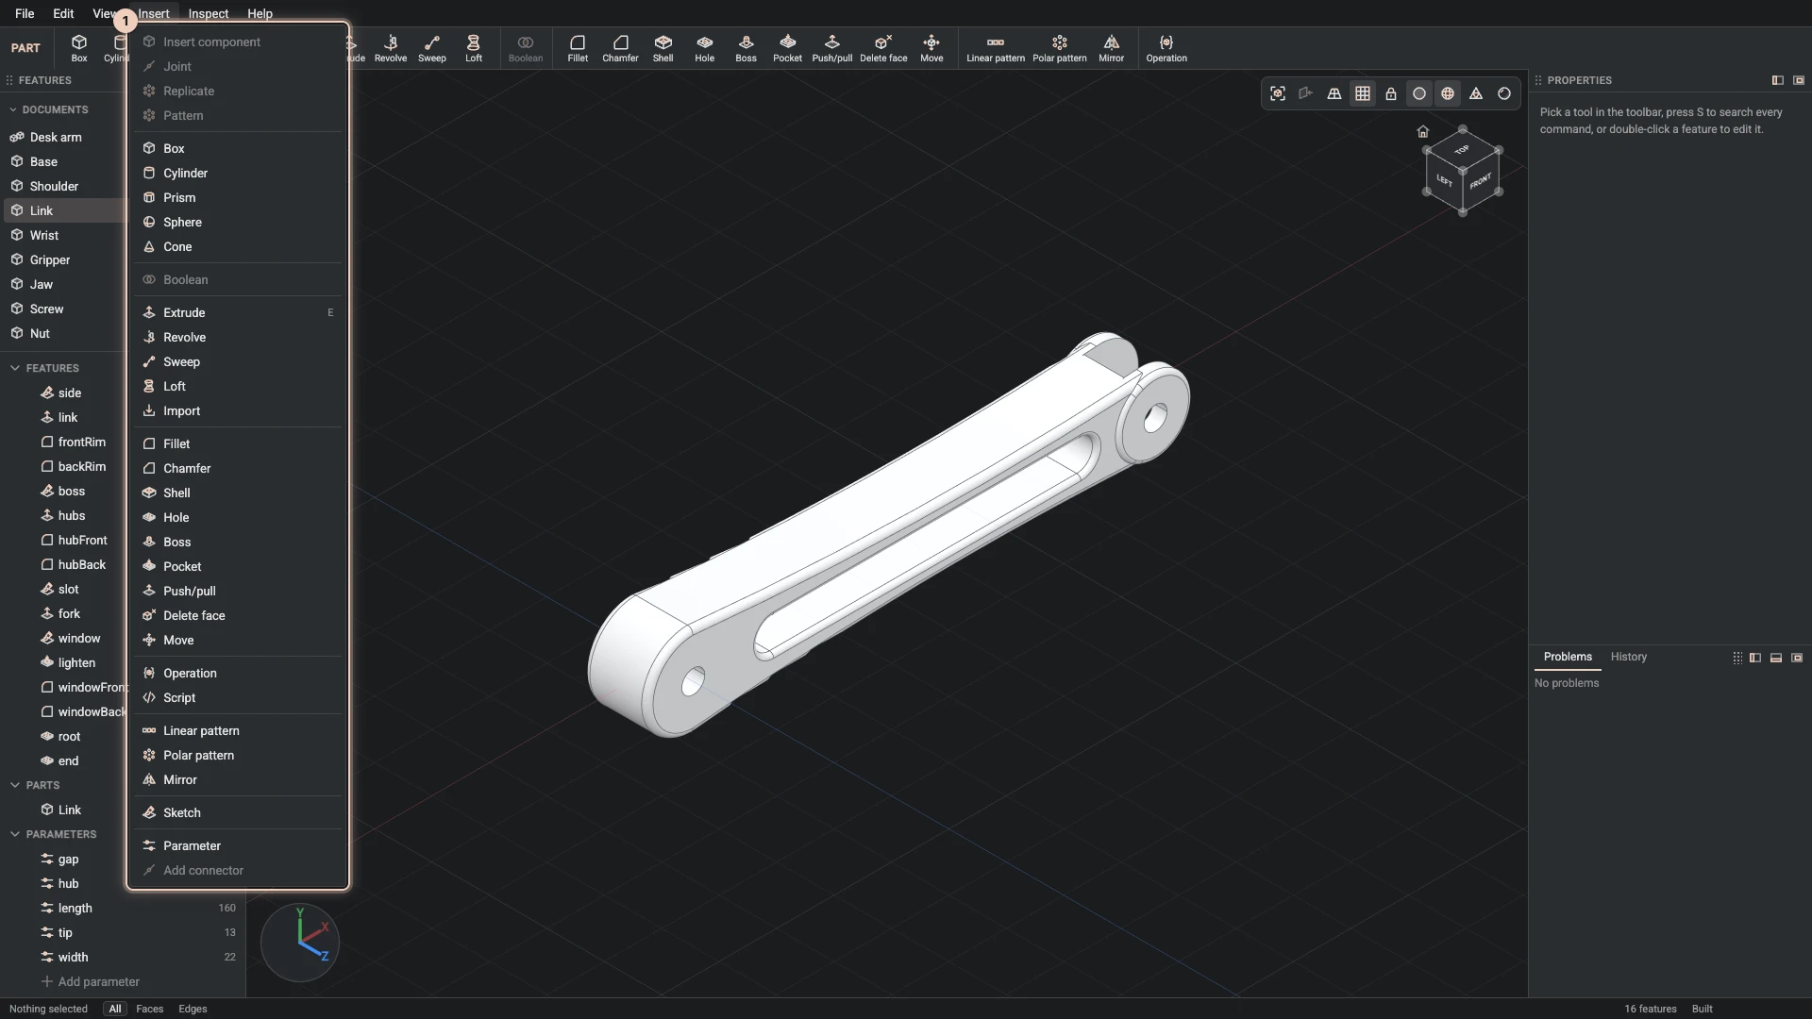Select the toolbar Sweep tool

[x=432, y=48]
